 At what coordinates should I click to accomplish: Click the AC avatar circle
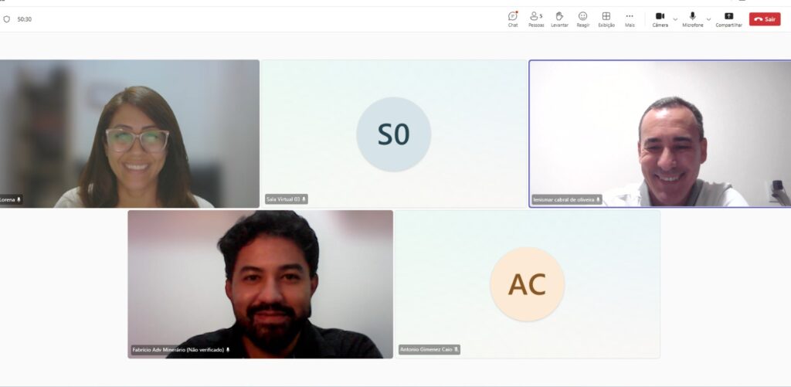(x=527, y=284)
